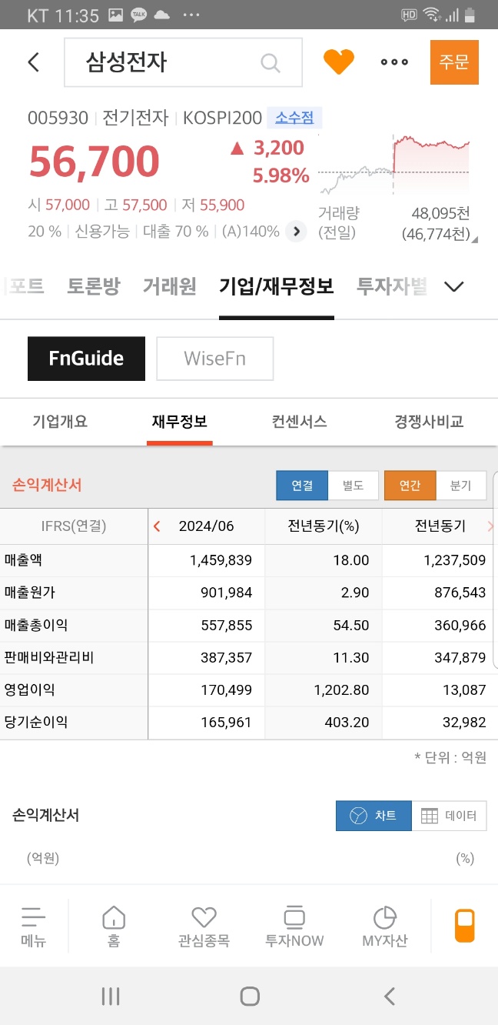Screen dimensions: 498x1025
Task: Expand the tab list chevron
Action: pos(454,287)
